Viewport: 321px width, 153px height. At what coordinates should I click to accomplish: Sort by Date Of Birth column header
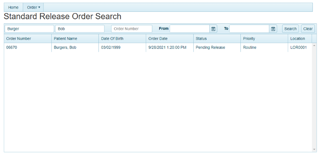click(x=112, y=39)
